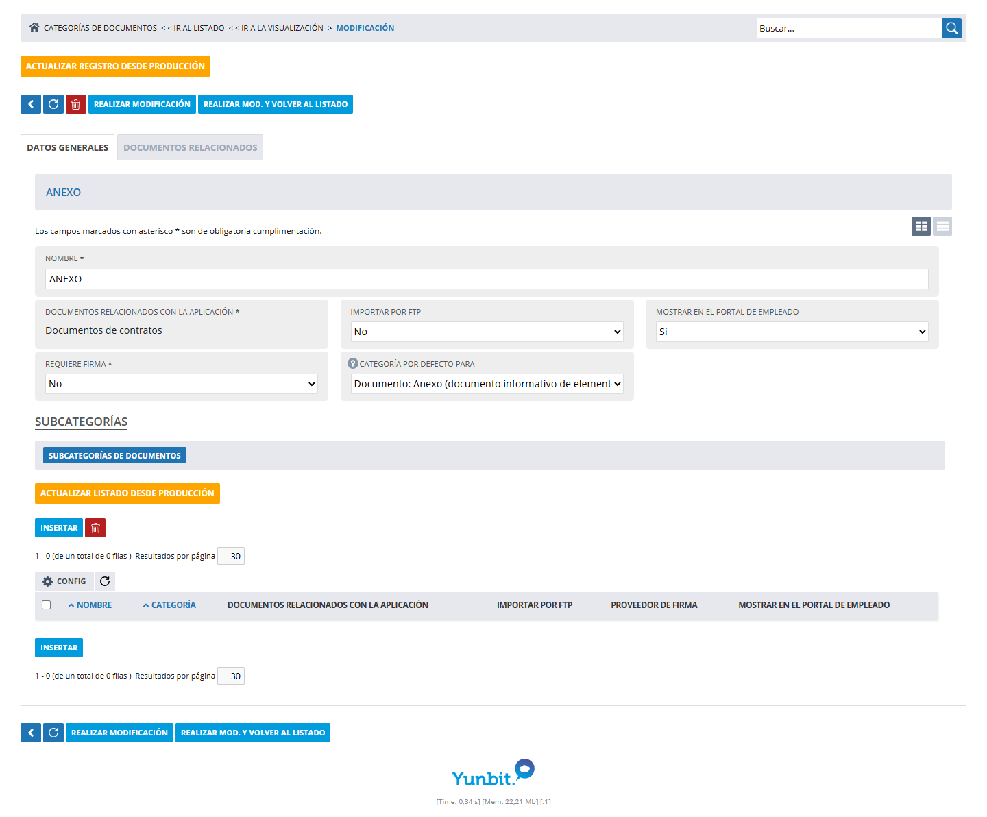Click the search magnifier button
Viewport: 987px width, 817px height.
pos(952,28)
